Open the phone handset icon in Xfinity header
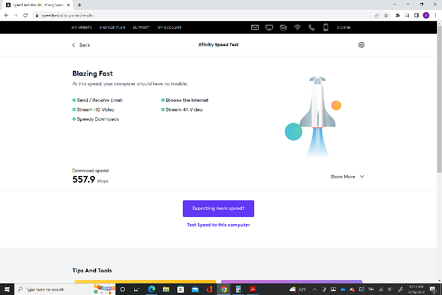The height and width of the screenshot is (295, 442). click(x=312, y=27)
